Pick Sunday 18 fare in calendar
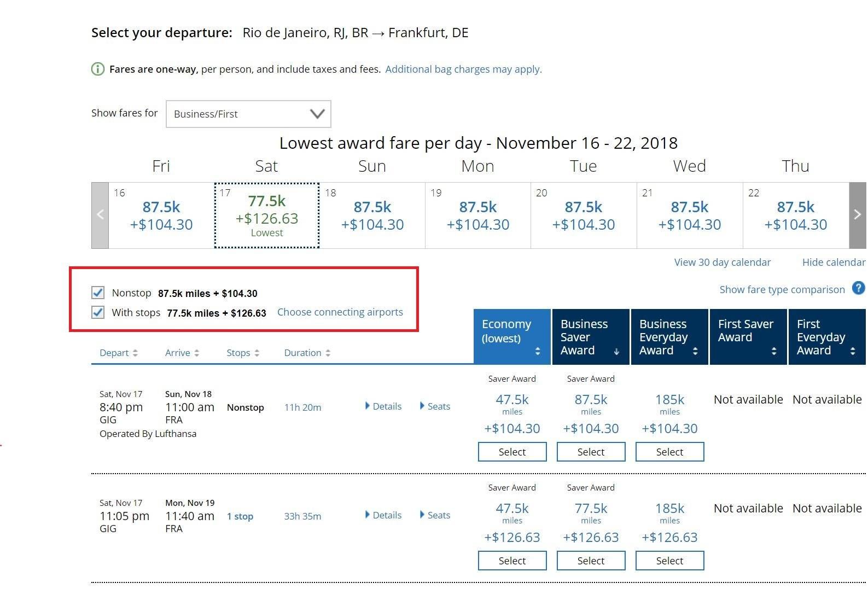 tap(372, 215)
